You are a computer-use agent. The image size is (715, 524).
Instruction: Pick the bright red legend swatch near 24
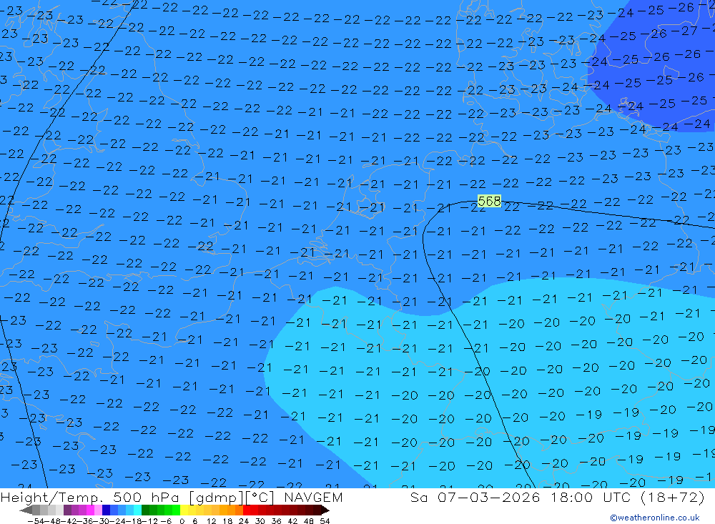click(247, 510)
